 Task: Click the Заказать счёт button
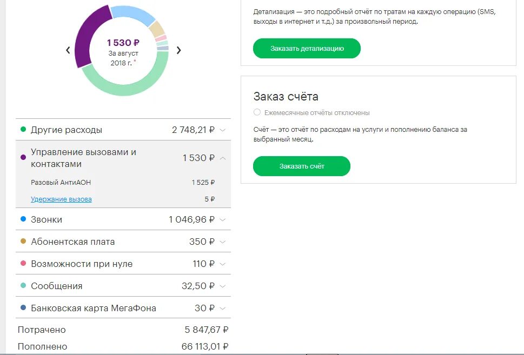[302, 166]
